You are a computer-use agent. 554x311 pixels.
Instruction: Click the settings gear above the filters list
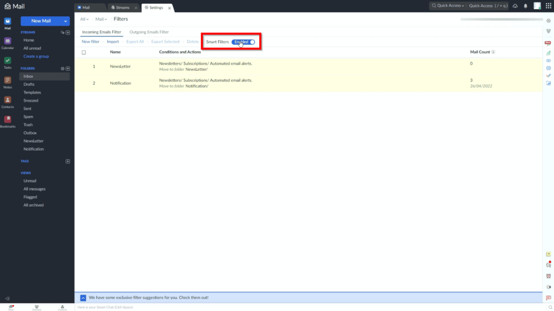pos(548,22)
